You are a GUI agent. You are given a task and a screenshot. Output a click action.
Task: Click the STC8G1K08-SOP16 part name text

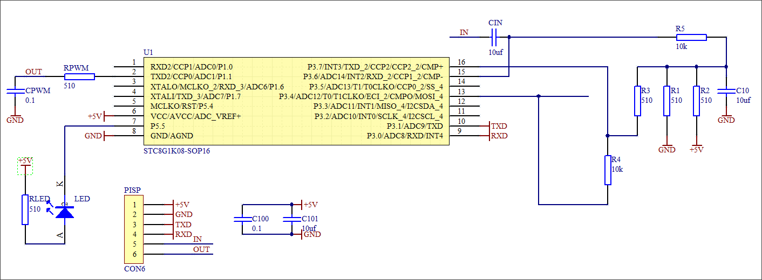[x=176, y=151]
